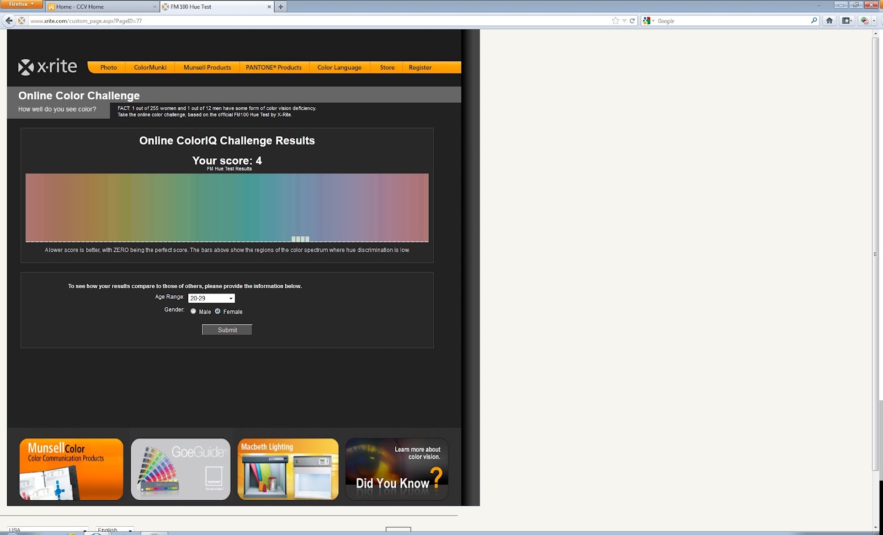883x535 pixels.
Task: Open the Macbeth Lighting banner
Action: (288, 469)
